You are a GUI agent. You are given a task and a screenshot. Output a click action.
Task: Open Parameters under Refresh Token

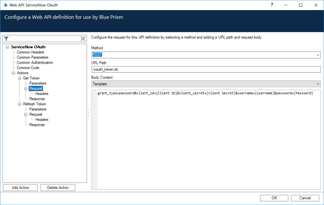click(38, 109)
